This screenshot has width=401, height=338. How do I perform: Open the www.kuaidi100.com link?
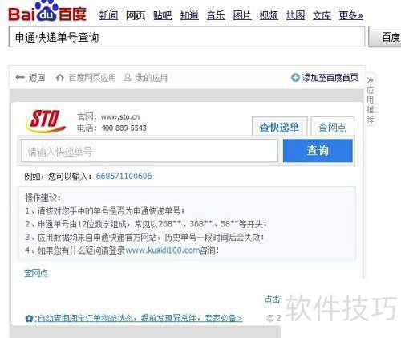pyautogui.click(x=162, y=250)
